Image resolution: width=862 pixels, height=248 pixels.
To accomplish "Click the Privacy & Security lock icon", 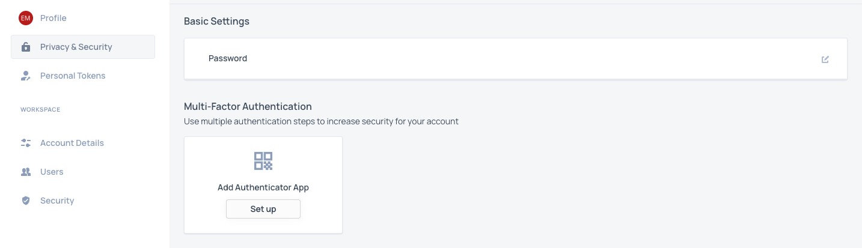I will point(25,47).
